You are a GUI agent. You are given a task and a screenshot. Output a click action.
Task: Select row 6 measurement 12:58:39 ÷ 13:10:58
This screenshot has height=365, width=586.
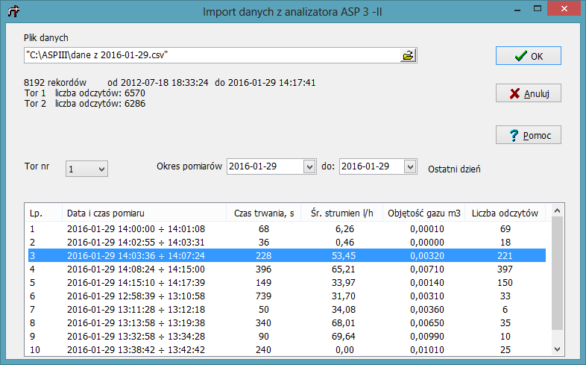pyautogui.click(x=287, y=296)
